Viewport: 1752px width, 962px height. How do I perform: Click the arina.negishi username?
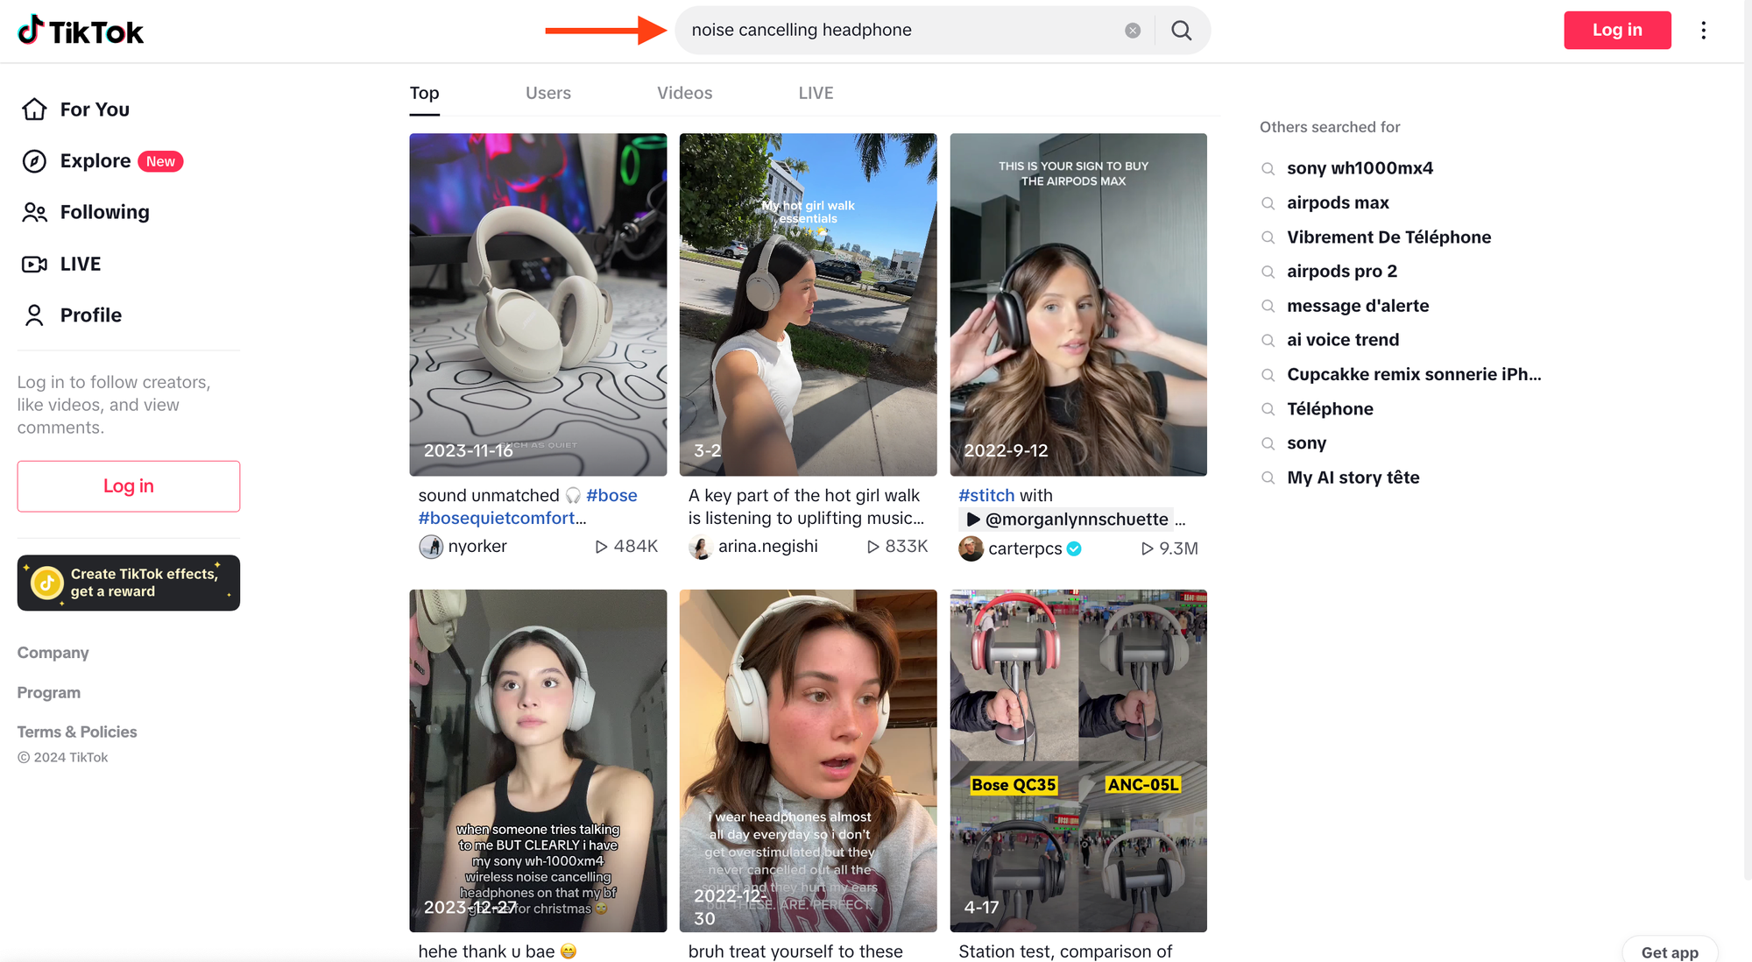click(x=768, y=547)
